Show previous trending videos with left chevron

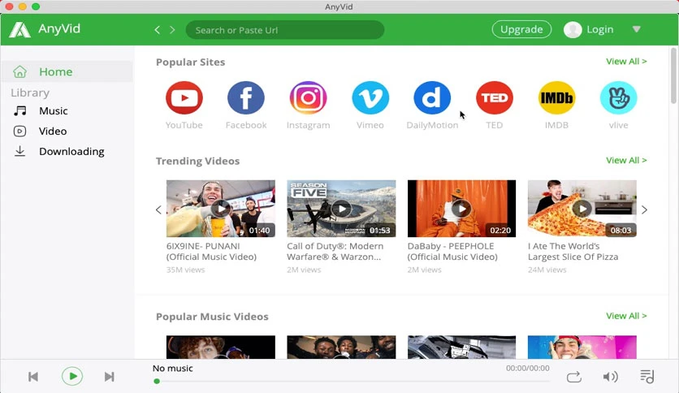point(158,210)
